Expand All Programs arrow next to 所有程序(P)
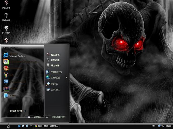The width and height of the screenshot is (173, 129). pos(25,111)
